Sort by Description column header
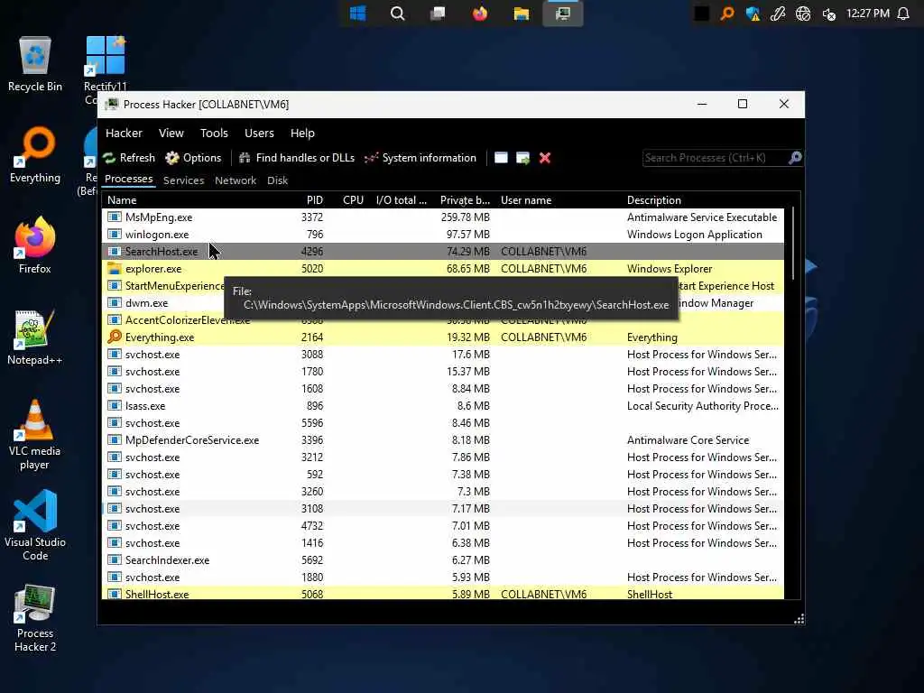924x693 pixels. 654,200
